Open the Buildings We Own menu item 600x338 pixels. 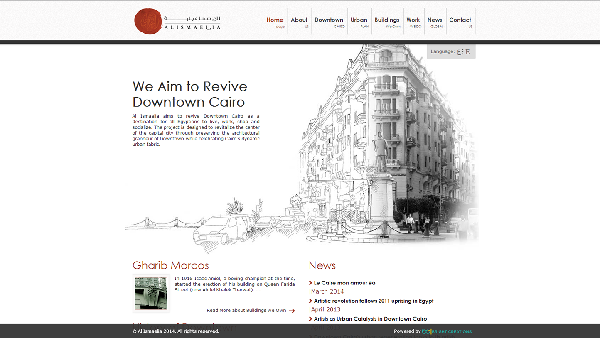[386, 22]
